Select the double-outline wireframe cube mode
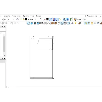 (65, 23)
